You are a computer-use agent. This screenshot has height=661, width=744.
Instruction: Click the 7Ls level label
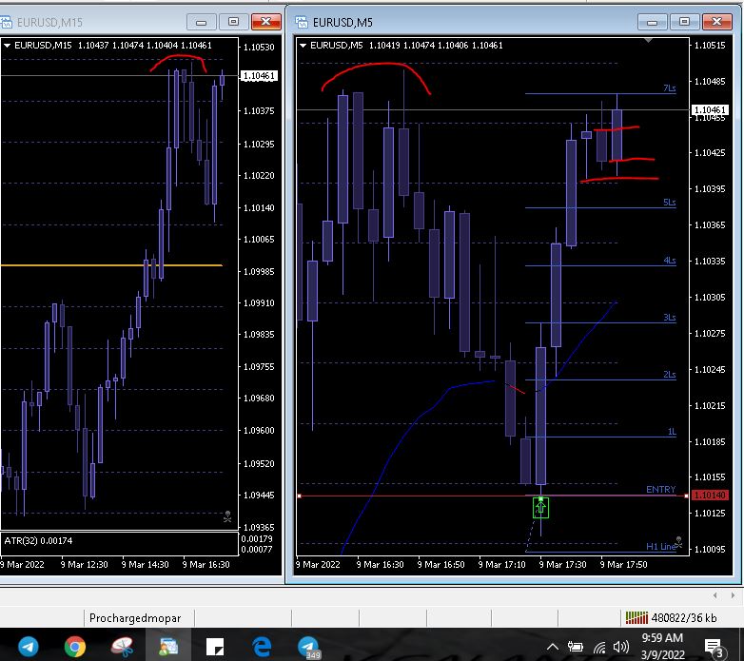[669, 88]
